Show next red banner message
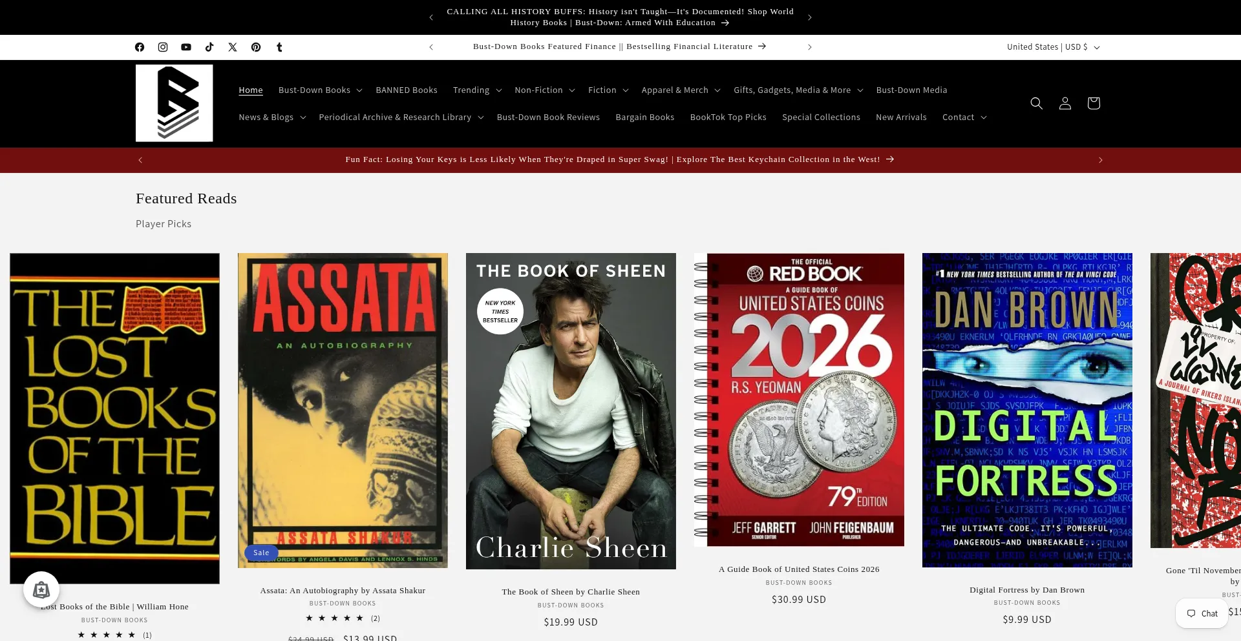 click(x=1100, y=160)
